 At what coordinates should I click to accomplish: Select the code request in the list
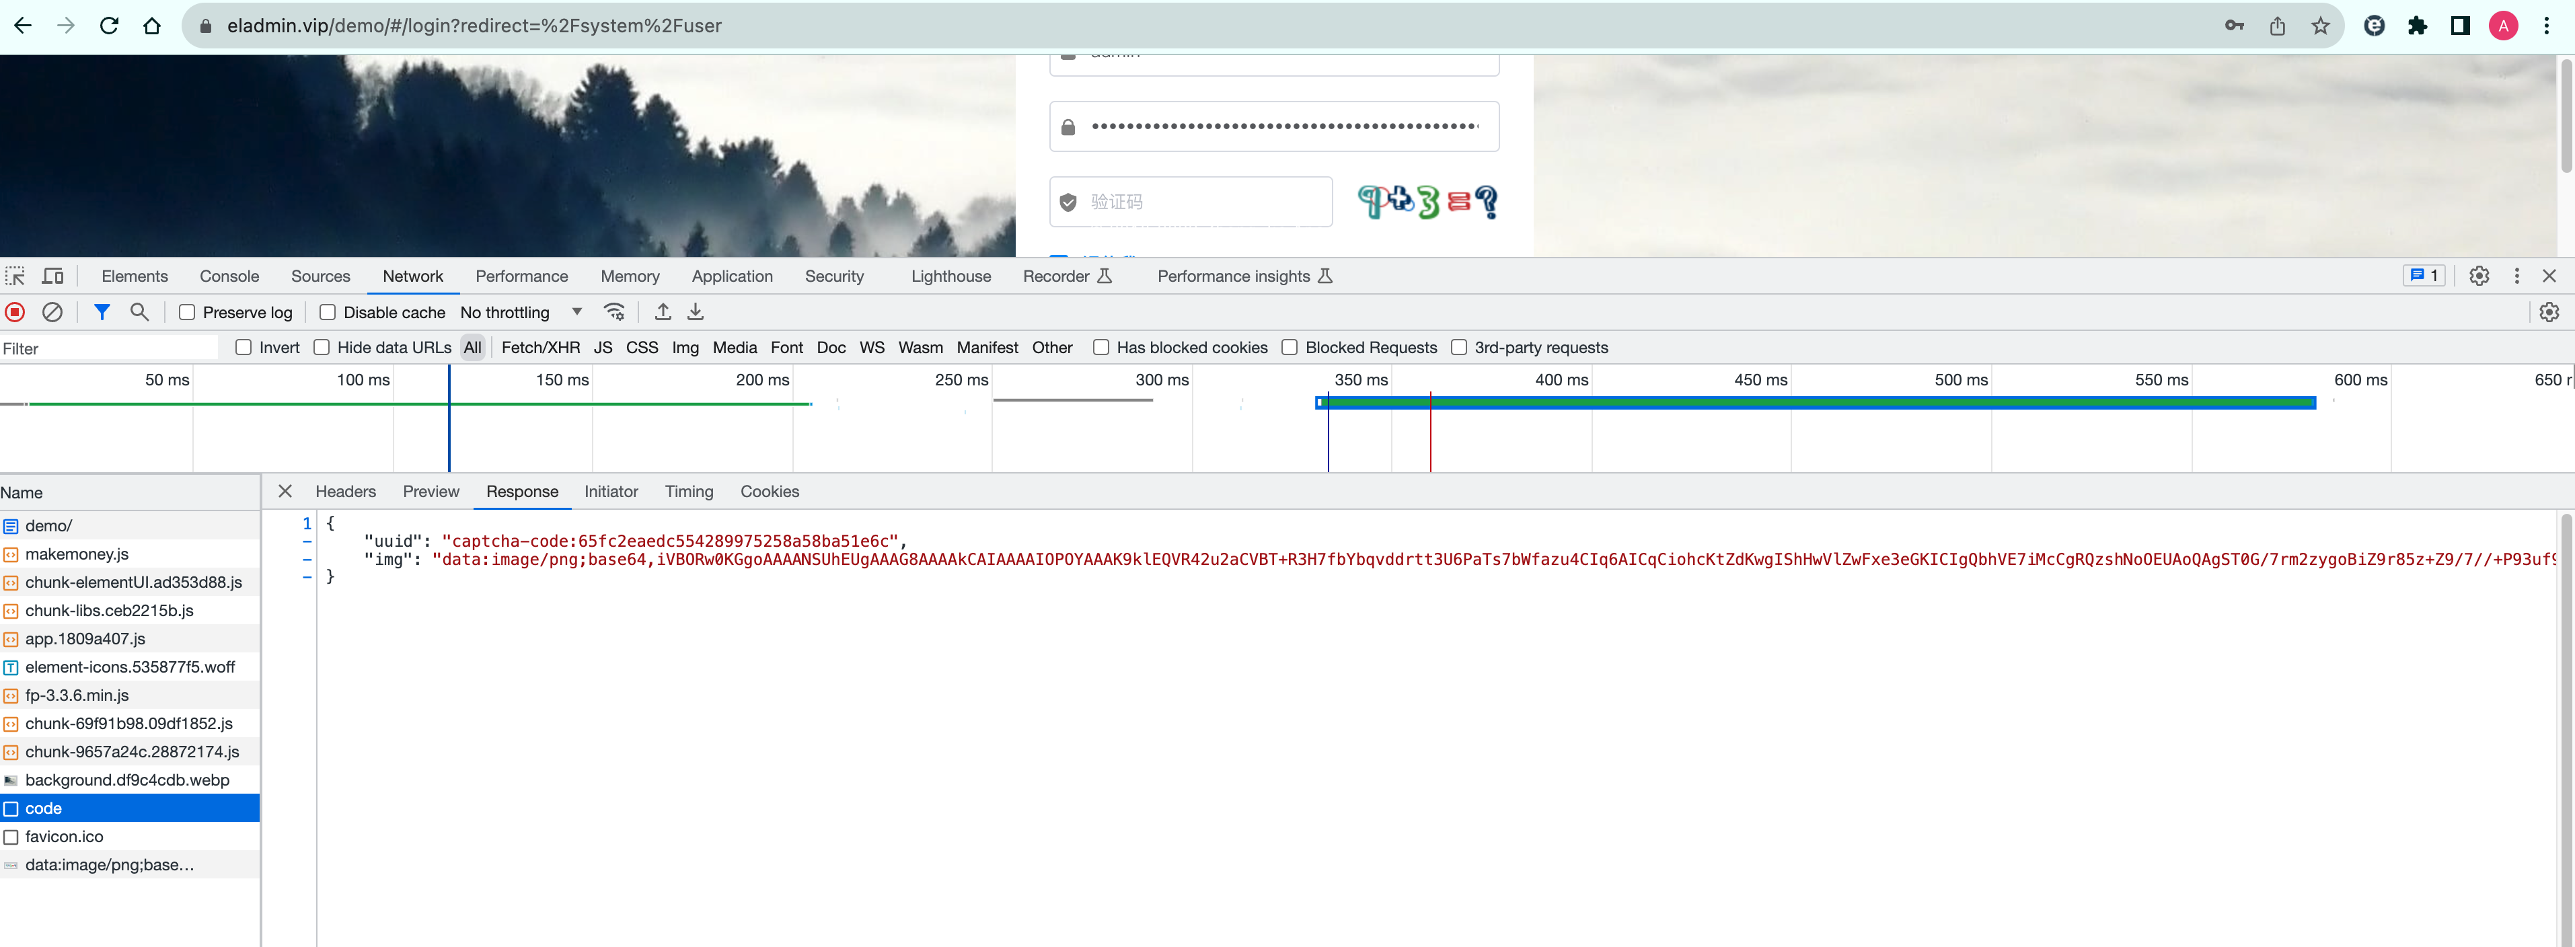(x=44, y=808)
